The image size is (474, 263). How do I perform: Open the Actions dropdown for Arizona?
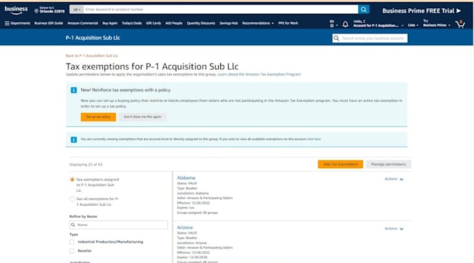(394, 229)
